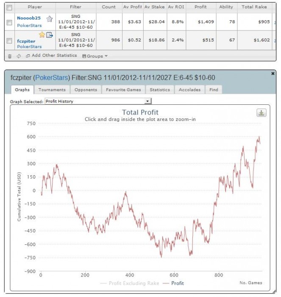Open the Groups dropdown menu
The height and width of the screenshot is (297, 281).
click(95, 56)
